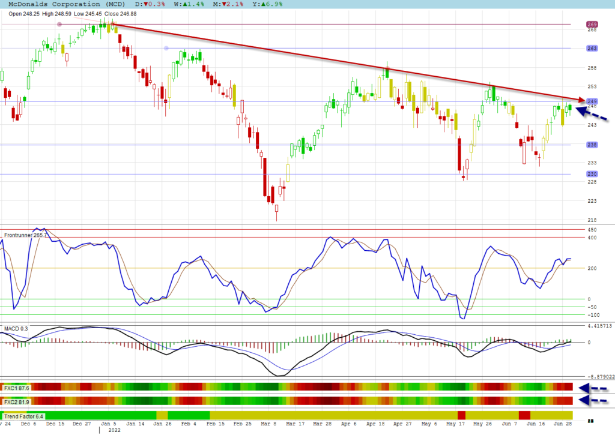Select the yearly change Y: 6.9% value

pyautogui.click(x=267, y=4)
